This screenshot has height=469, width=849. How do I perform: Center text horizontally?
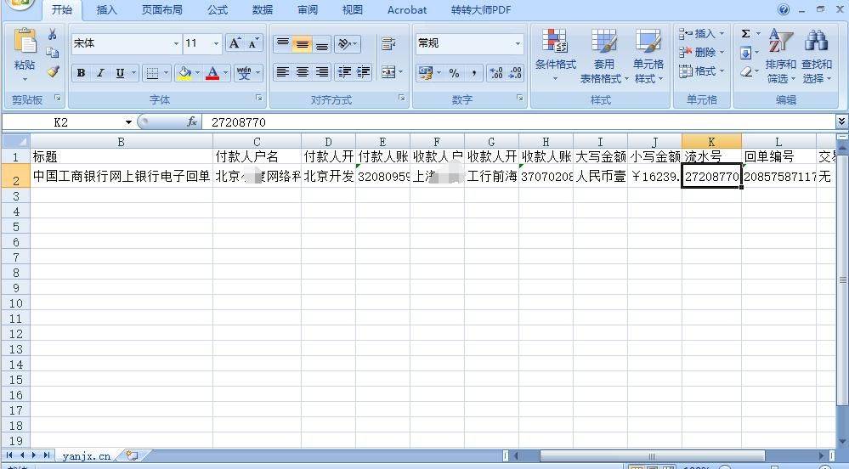coord(303,72)
